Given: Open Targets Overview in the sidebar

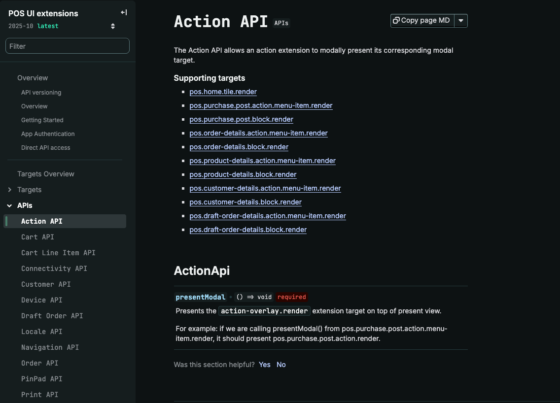Looking at the screenshot, I should coord(46,174).
